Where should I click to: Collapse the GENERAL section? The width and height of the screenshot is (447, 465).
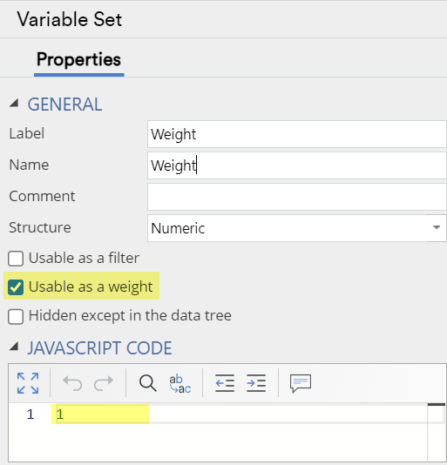click(x=14, y=104)
